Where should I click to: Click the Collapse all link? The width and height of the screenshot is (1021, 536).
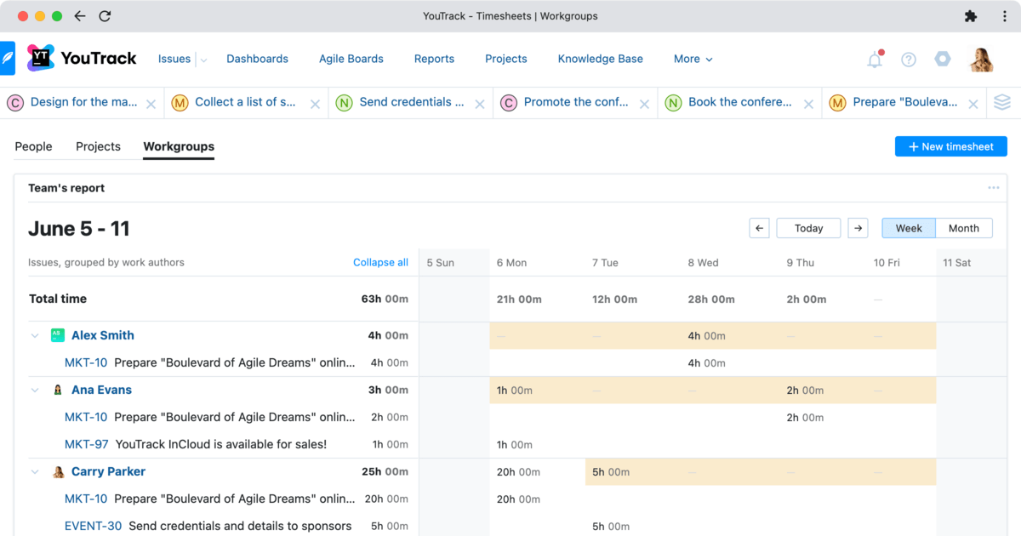point(380,262)
